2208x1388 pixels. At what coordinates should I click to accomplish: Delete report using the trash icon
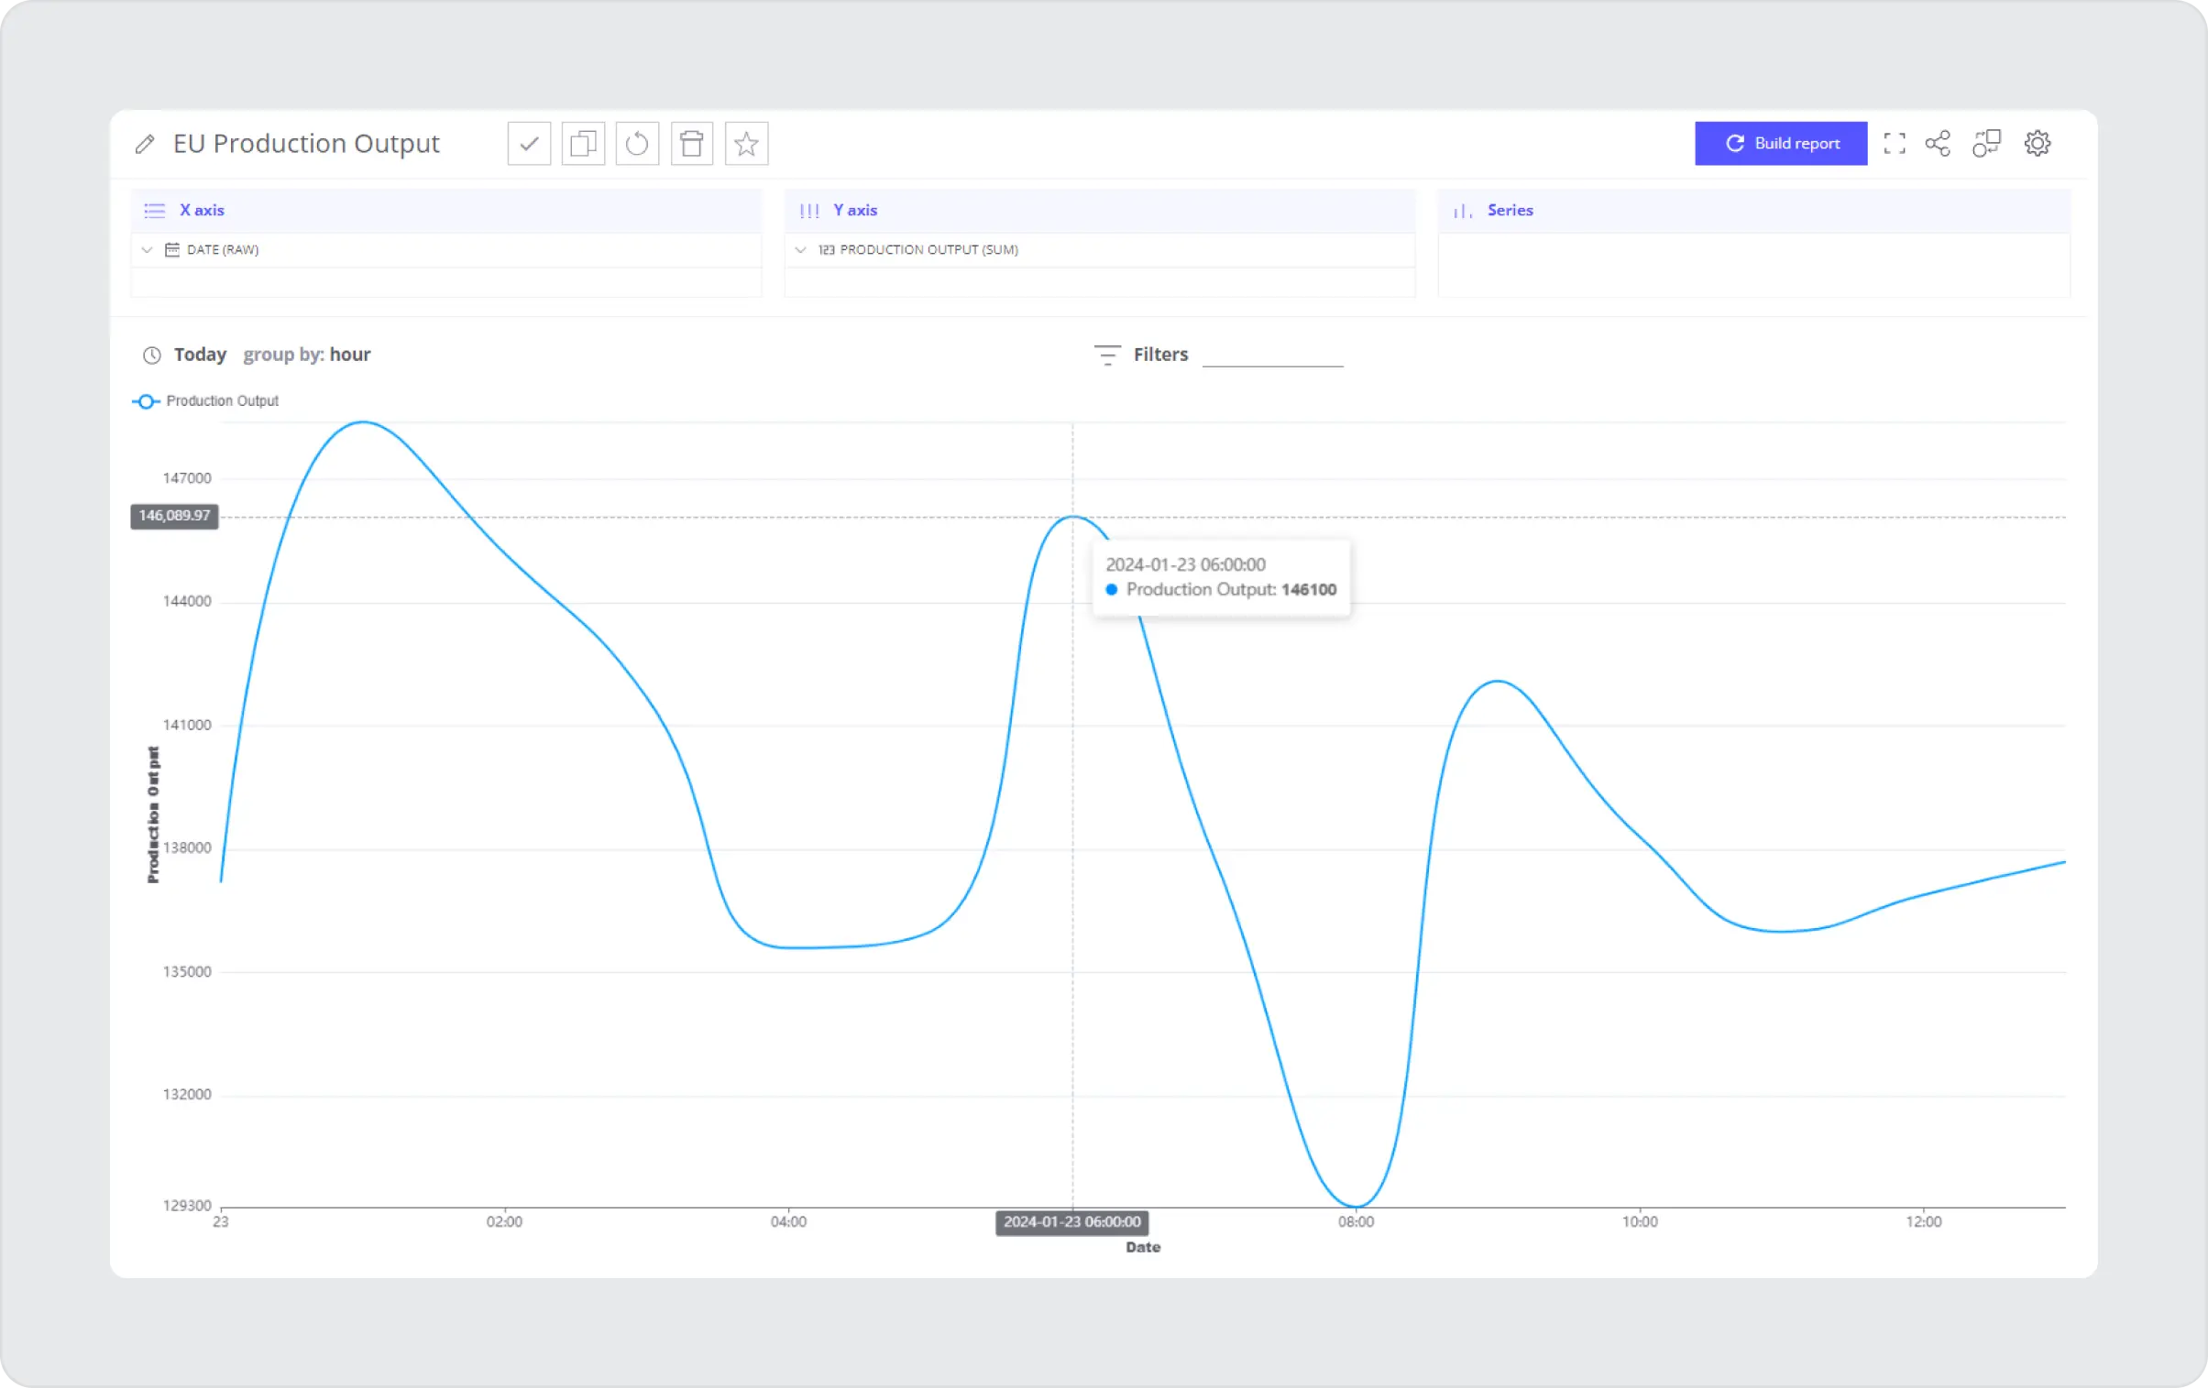(x=691, y=144)
